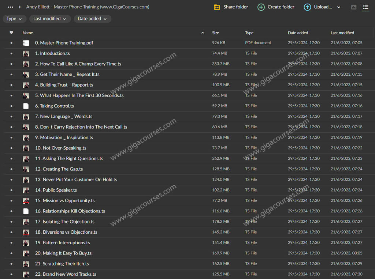Click the PDF icon for Master Phone Training.pdf
Image resolution: width=375 pixels, height=279 pixels.
[x=26, y=43]
